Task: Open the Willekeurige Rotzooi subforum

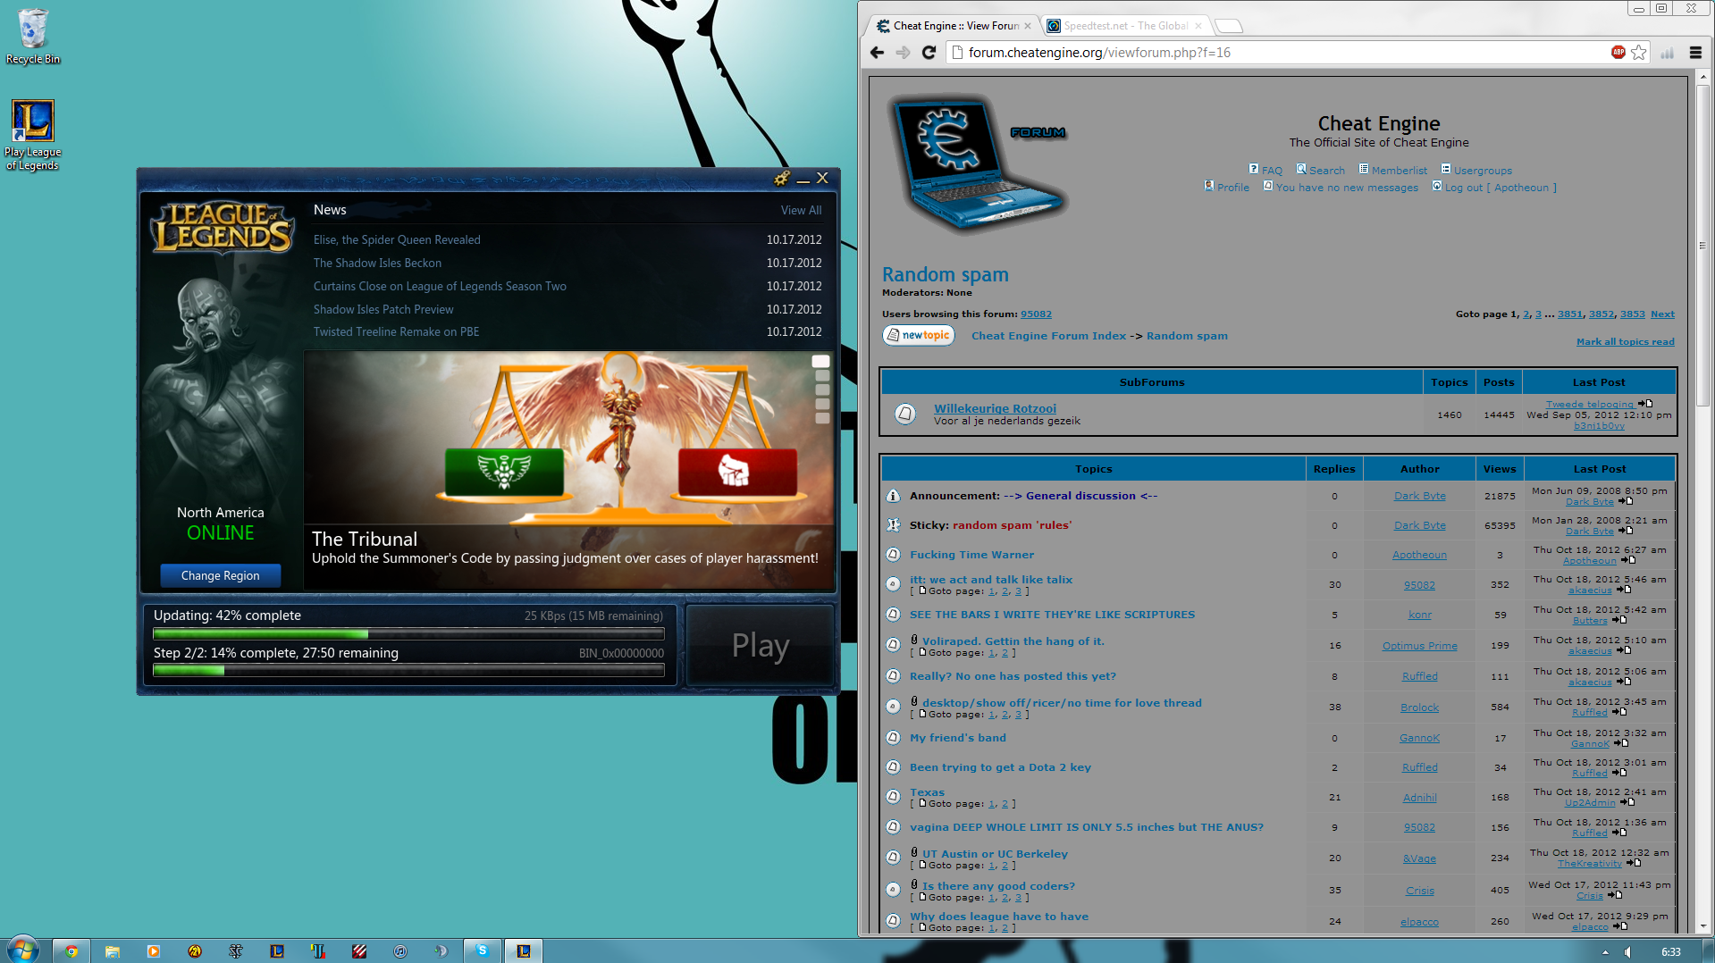Action: click(995, 408)
